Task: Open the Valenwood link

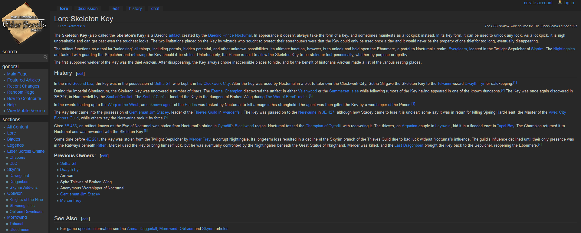Action: click(x=307, y=91)
